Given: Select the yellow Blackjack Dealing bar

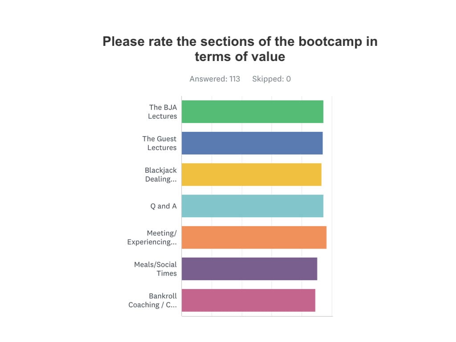Looking at the screenshot, I should [252, 175].
